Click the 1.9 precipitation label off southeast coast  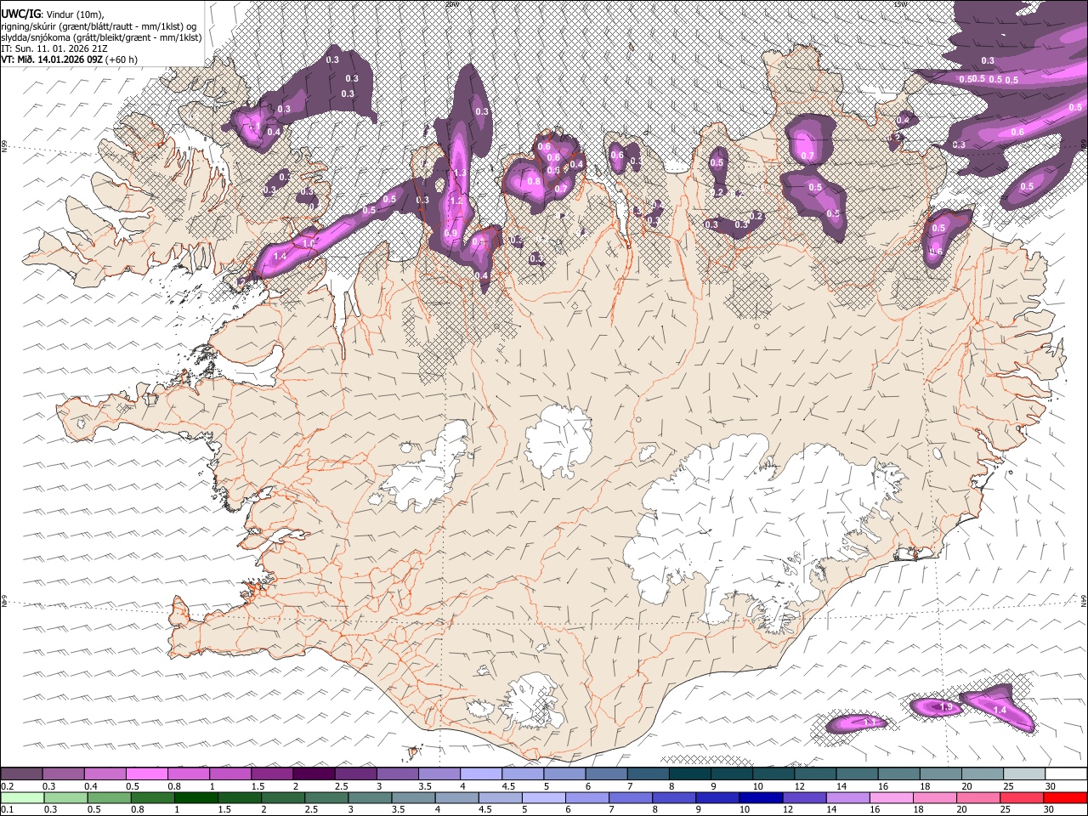click(945, 707)
